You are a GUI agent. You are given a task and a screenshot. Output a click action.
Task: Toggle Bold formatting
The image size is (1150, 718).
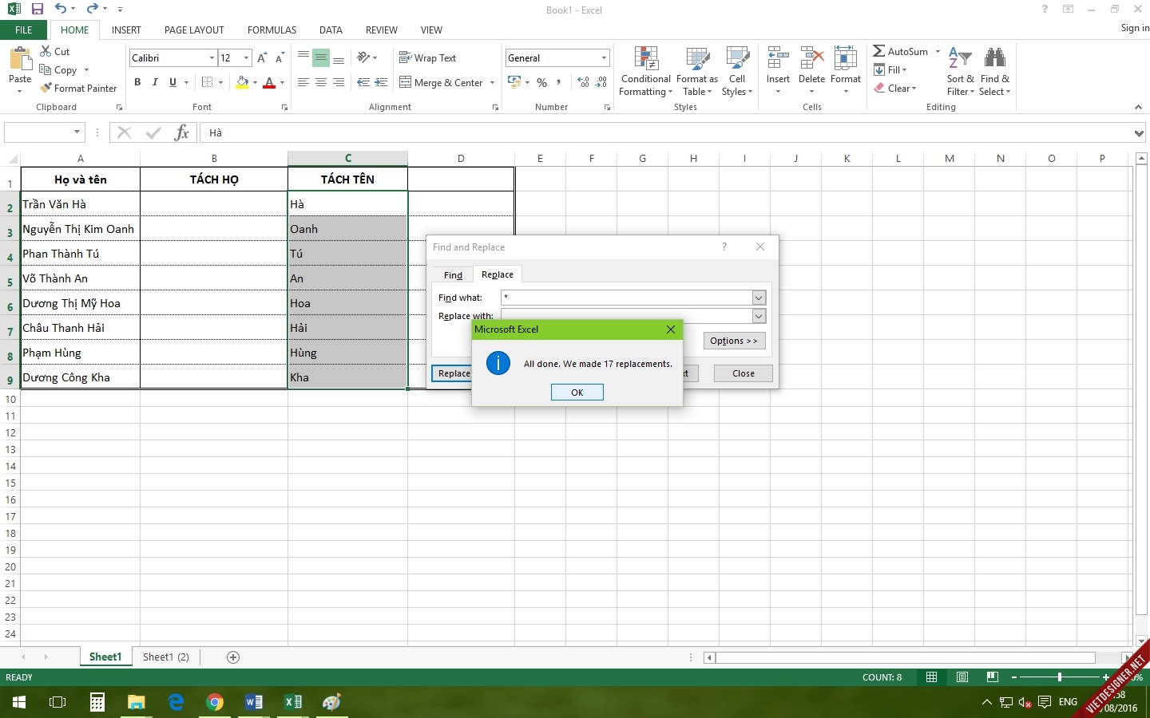[x=137, y=82]
